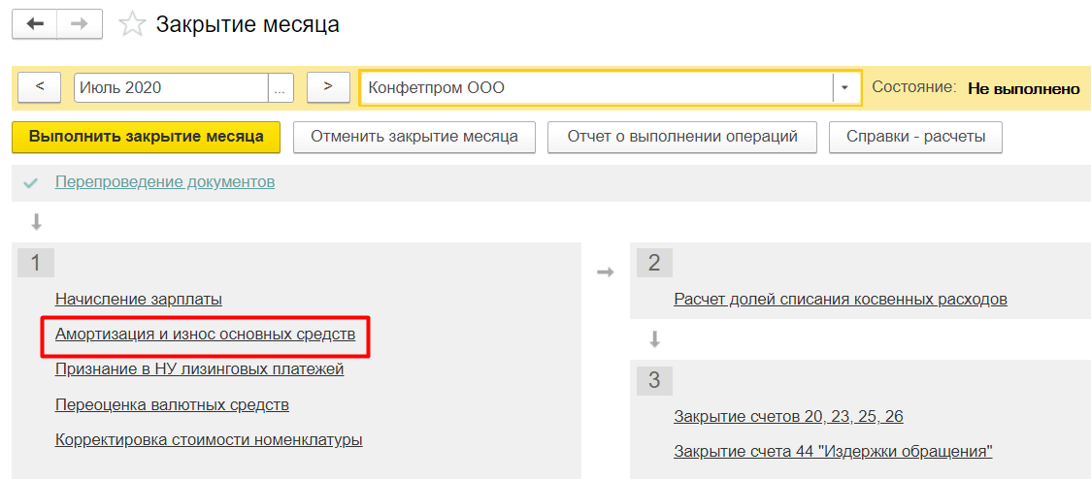Open period picker with ellipsis button
Screen dimensions: 1091x479
tap(281, 87)
